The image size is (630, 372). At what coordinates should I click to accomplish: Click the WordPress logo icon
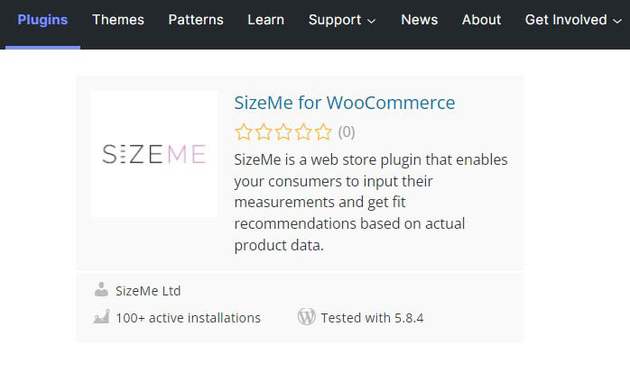click(x=307, y=317)
